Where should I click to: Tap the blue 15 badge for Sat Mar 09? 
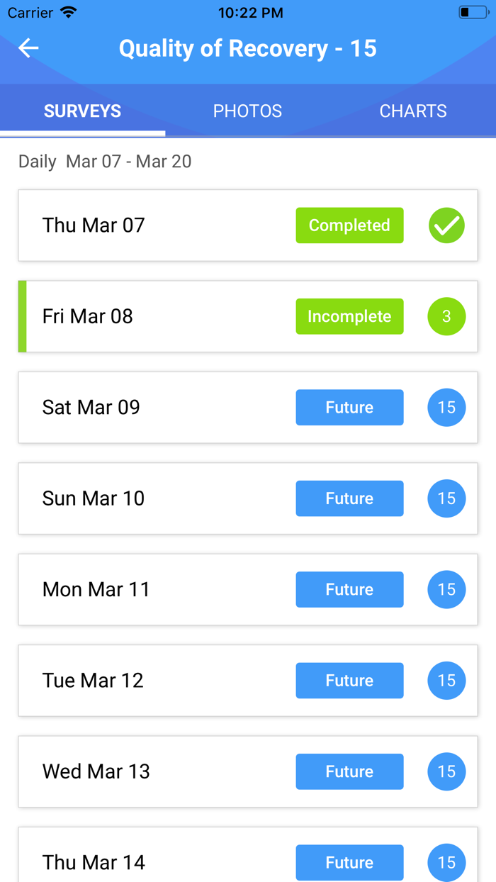(x=446, y=408)
